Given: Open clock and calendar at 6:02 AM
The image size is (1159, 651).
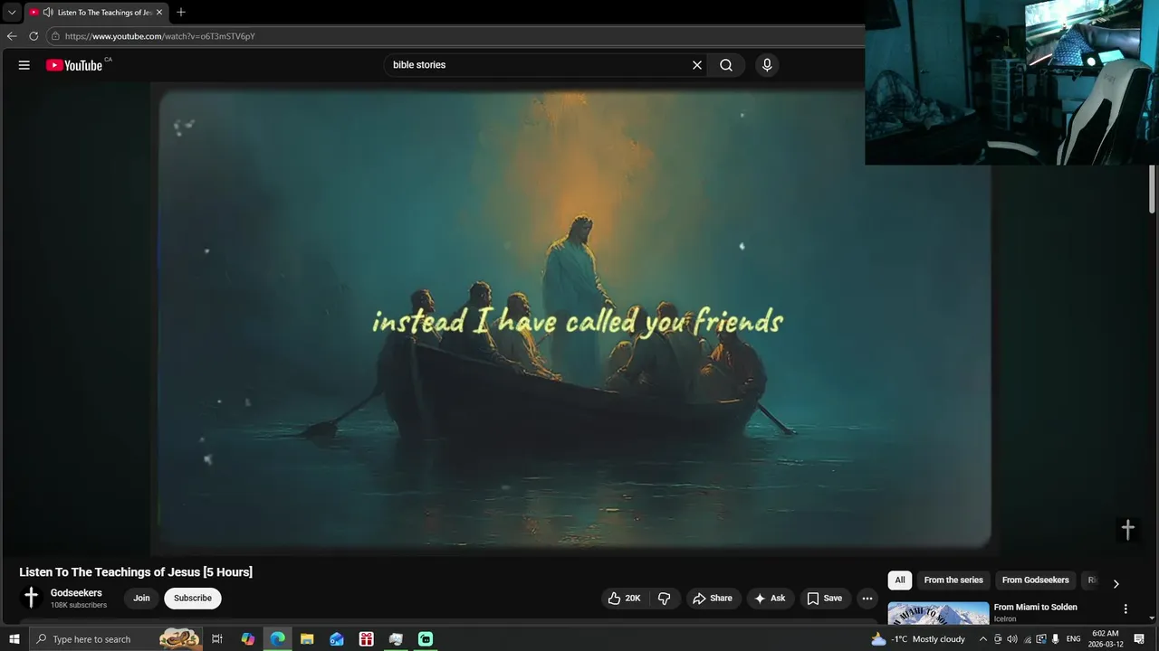Looking at the screenshot, I should click(1106, 639).
